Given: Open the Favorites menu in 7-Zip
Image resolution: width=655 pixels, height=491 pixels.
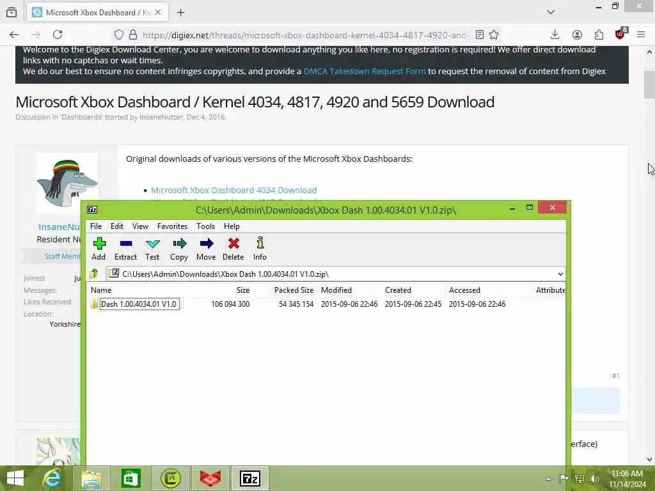Looking at the screenshot, I should pos(172,226).
